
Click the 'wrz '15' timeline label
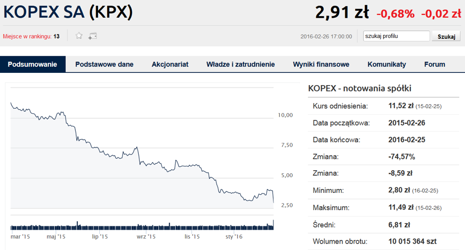tap(146, 237)
